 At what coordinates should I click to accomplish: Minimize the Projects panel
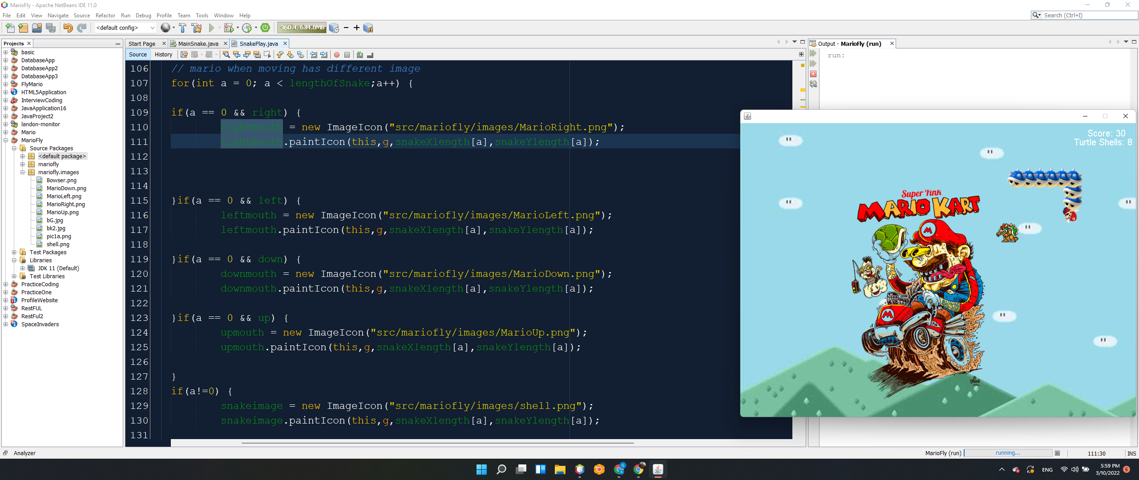[x=117, y=44]
